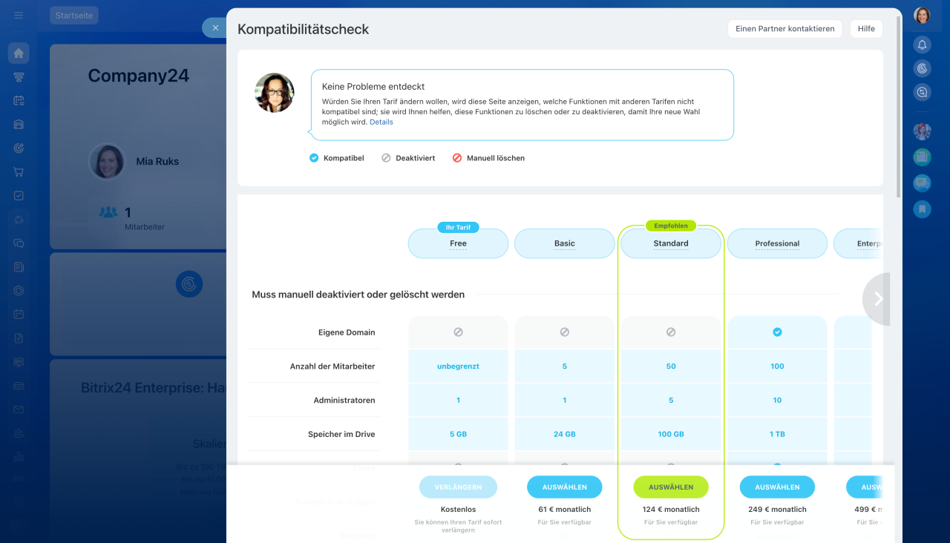Viewport: 950px width, 543px height.
Task: Click the 'unbegrenzt' cell
Action: 458,366
